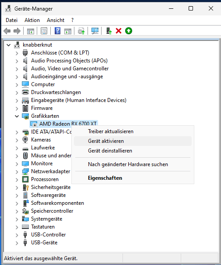The image size is (221, 265).
Task: Open the ? help menu
Action: point(72,20)
